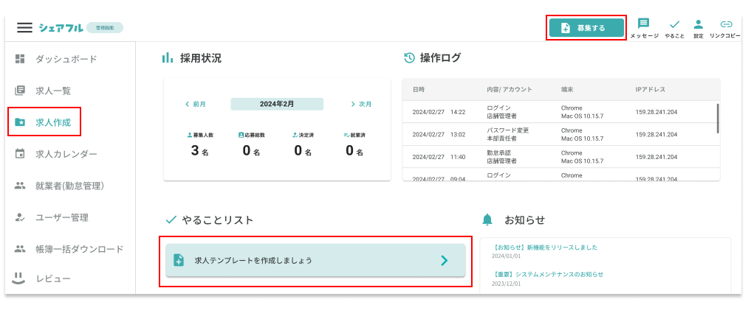Viewport: 748px width, 330px height.
Task: Click the 採用状況 bar chart icon
Action: [168, 58]
